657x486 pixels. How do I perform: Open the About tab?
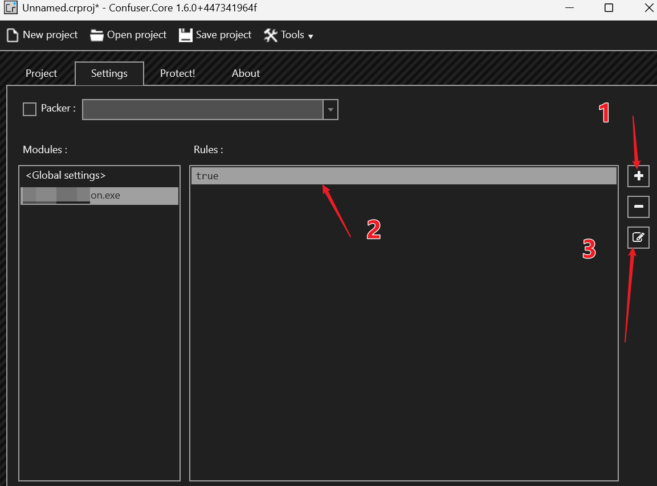246,73
